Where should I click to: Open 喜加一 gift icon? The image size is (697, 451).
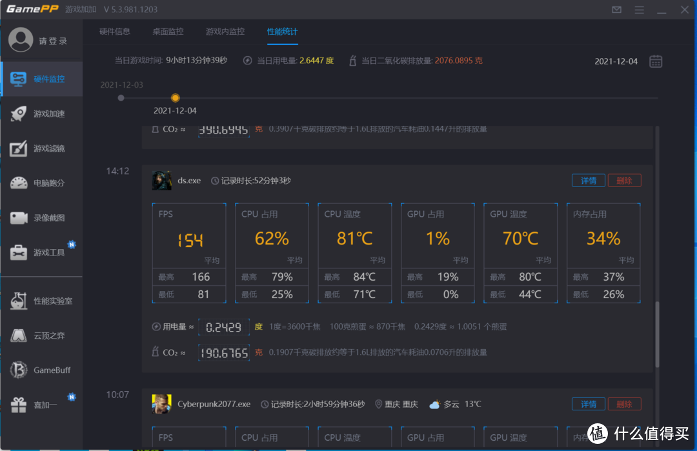click(19, 405)
